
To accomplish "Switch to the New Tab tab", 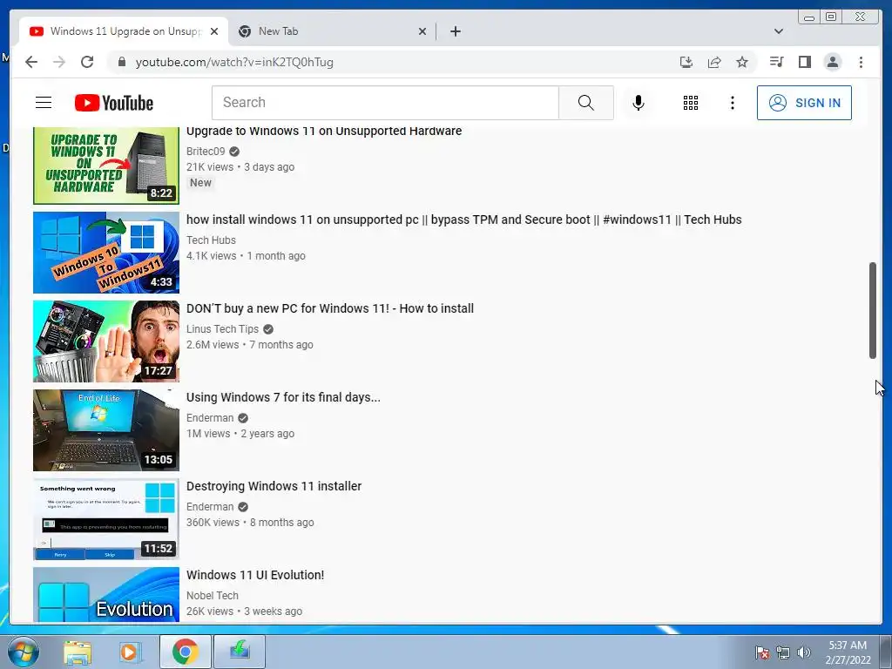I will [332, 31].
